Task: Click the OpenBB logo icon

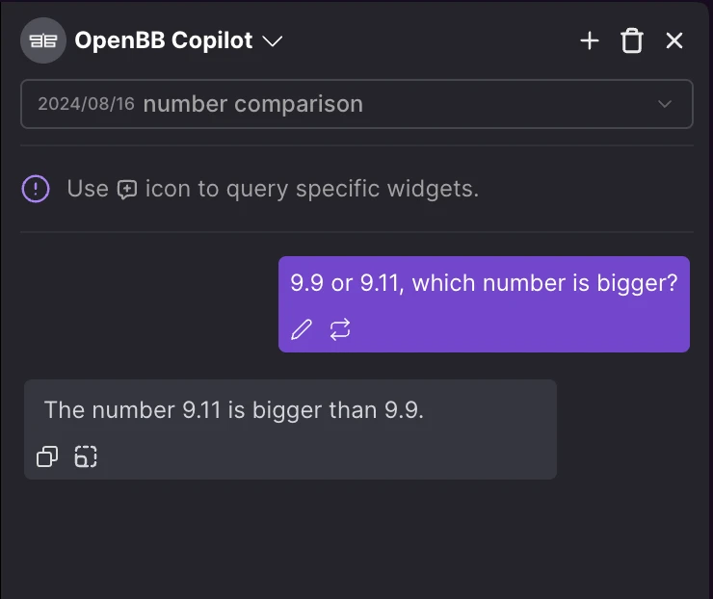Action: pos(42,41)
